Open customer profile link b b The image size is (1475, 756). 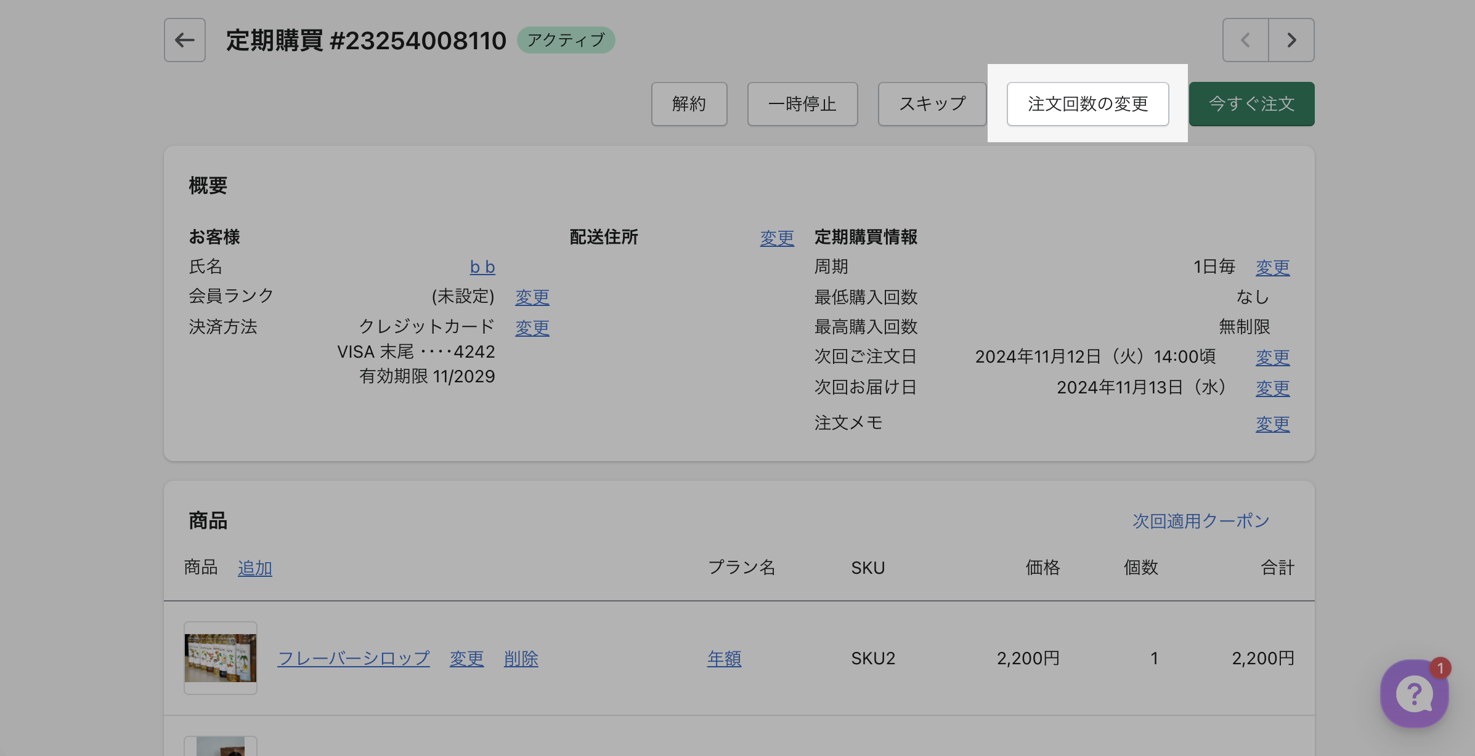point(482,267)
